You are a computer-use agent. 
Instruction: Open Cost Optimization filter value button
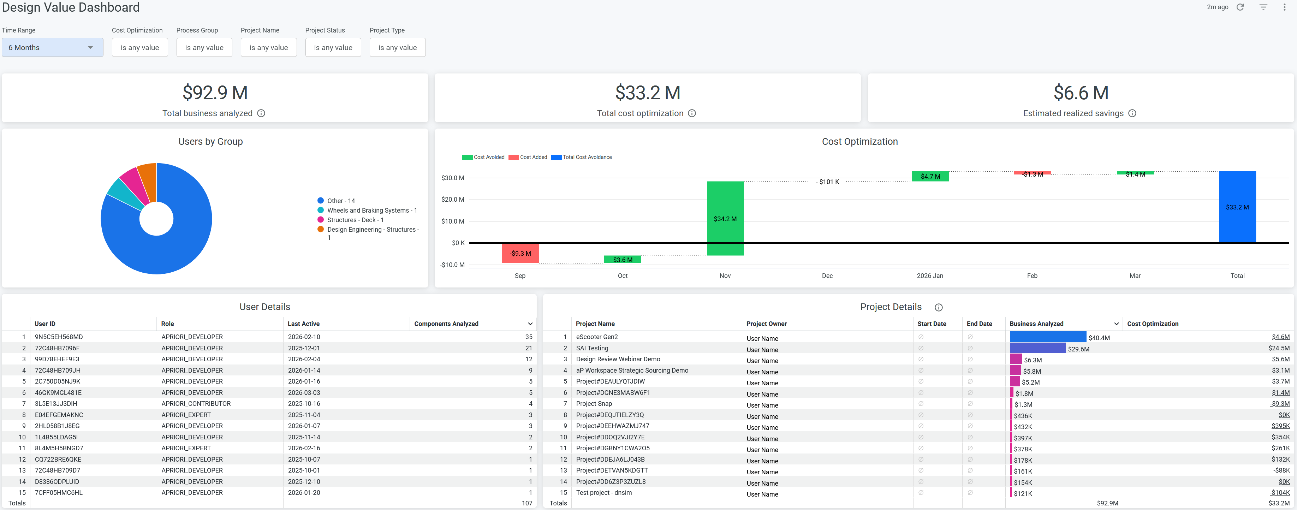139,47
